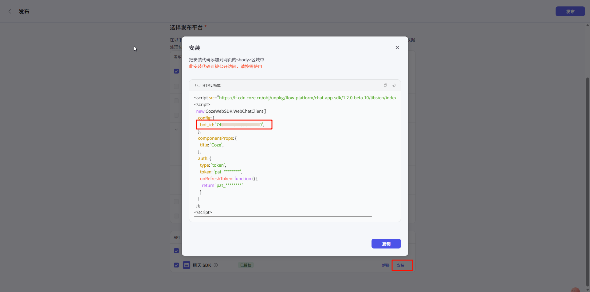Toggle dark theme with the moon icon
Image resolution: width=590 pixels, height=292 pixels.
tap(394, 85)
